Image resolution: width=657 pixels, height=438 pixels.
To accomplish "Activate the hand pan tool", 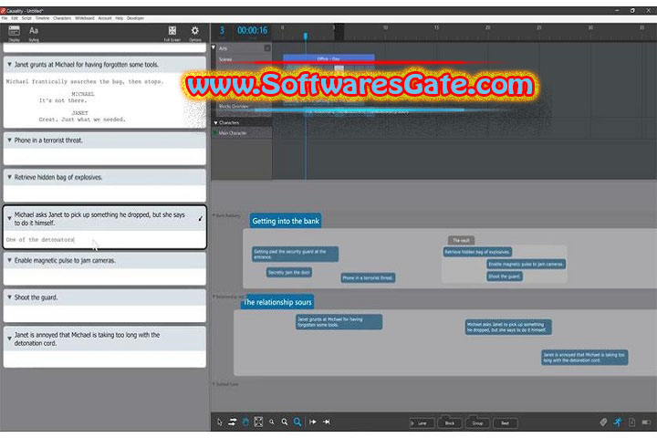I will click(245, 422).
